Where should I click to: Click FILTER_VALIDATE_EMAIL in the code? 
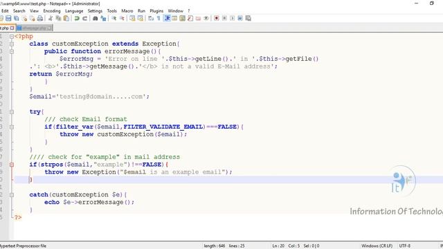[163, 127]
